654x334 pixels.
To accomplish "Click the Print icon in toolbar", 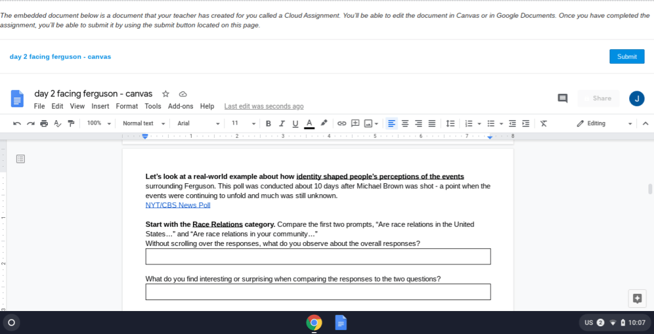I will [44, 123].
